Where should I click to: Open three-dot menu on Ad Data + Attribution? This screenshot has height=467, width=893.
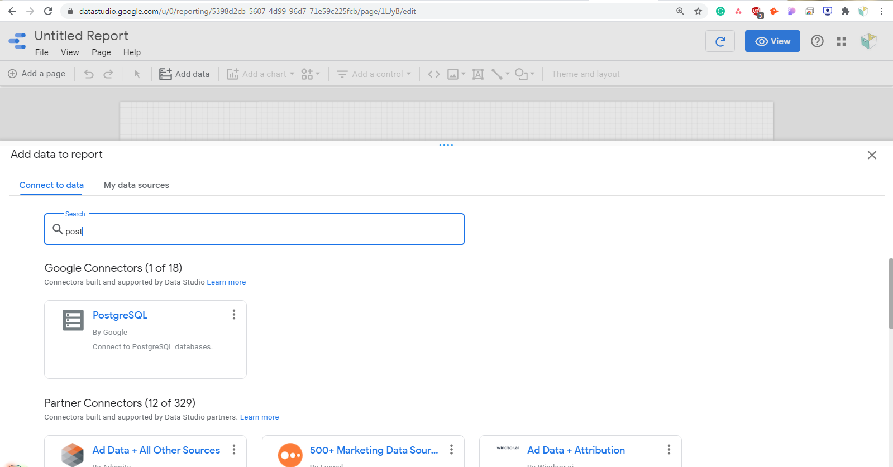pyautogui.click(x=669, y=450)
